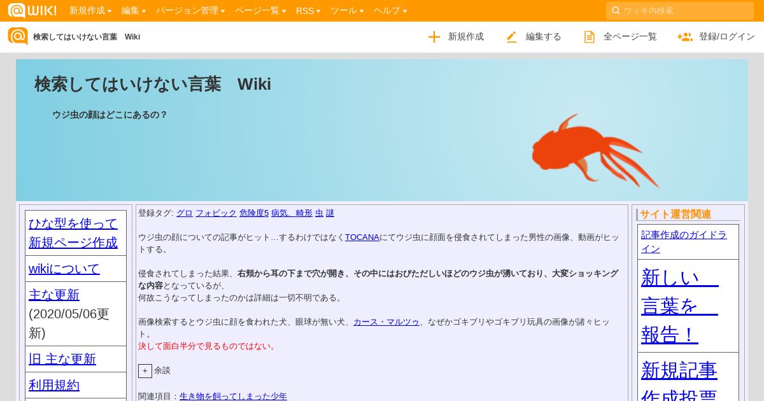Click the 登録タグ: label

tap(156, 213)
